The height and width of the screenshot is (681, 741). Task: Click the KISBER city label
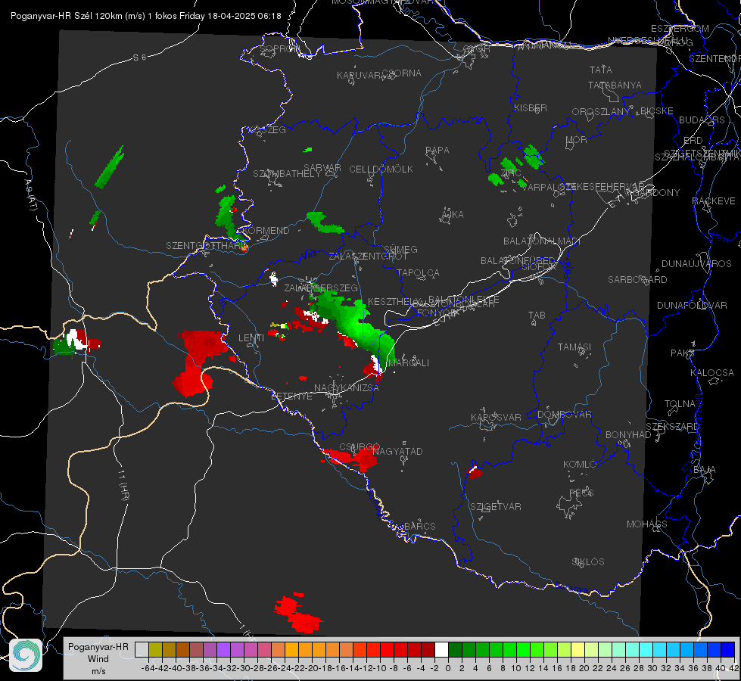tap(531, 108)
